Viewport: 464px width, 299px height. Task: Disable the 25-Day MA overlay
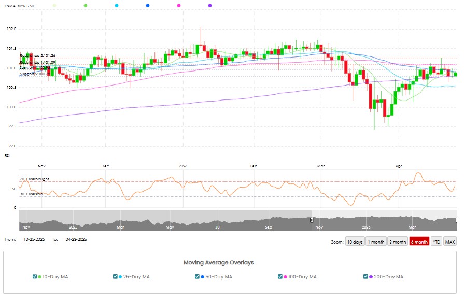pyautogui.click(x=115, y=277)
